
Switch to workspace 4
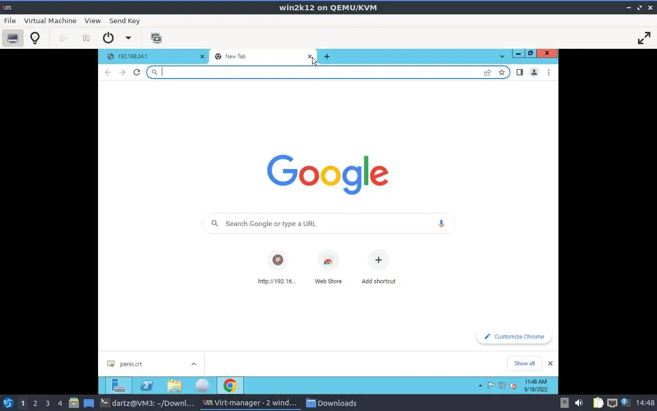60,403
